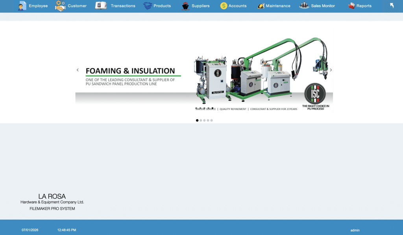Click the Employee person icon
Viewport: 403px width, 235px height.
pos(22,6)
